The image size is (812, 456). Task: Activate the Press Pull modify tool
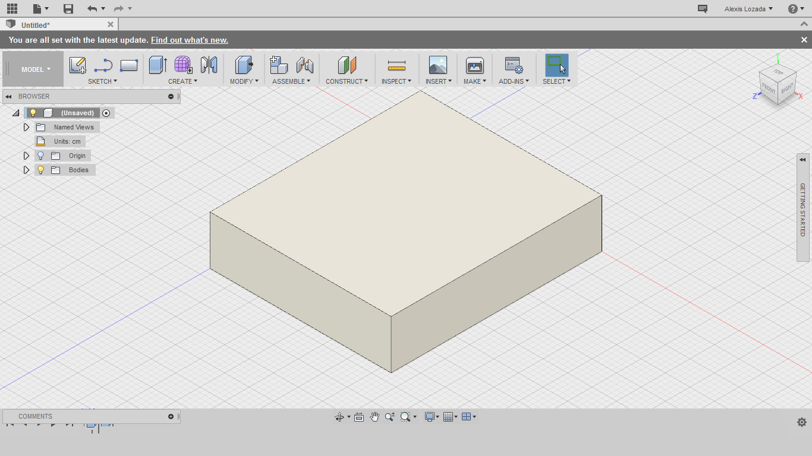[244, 65]
